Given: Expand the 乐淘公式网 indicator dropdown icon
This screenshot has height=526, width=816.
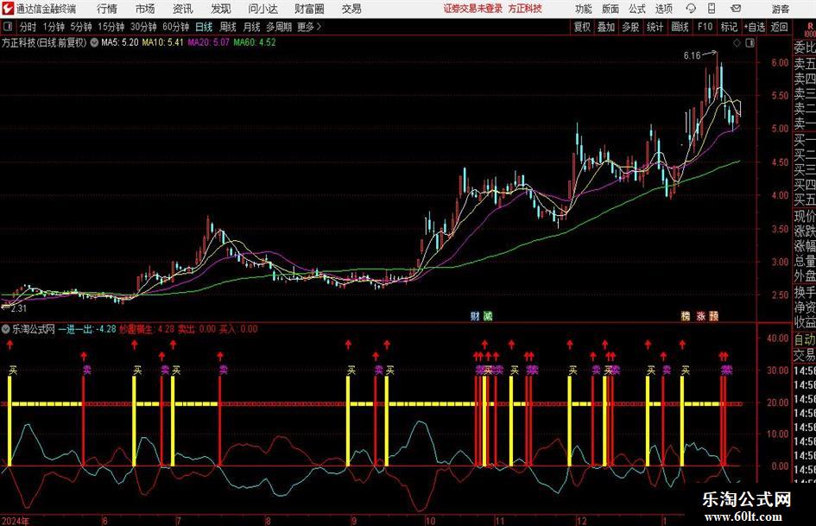Looking at the screenshot, I should click(6, 329).
